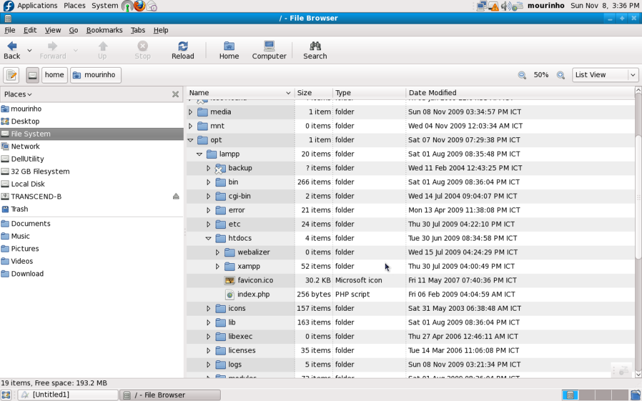The height and width of the screenshot is (401, 642).
Task: Select the index.php file
Action: click(x=253, y=294)
